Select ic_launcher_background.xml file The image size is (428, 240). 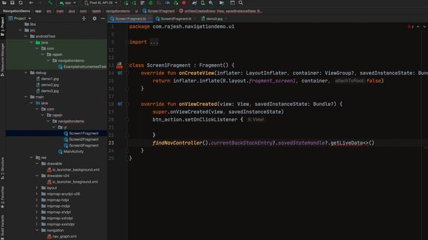click(x=76, y=169)
